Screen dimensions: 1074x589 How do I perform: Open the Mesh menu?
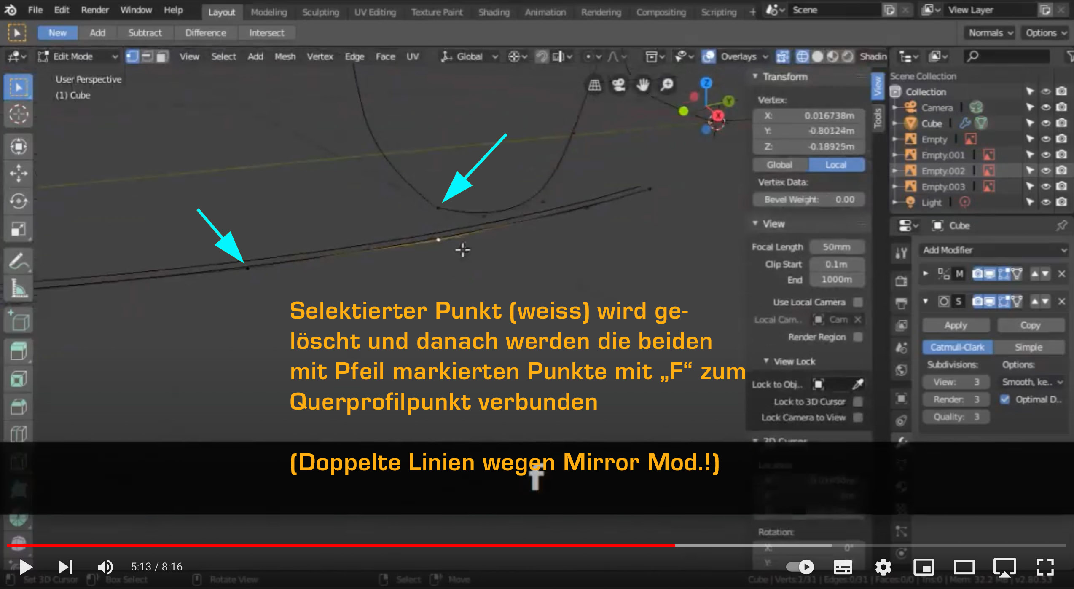point(285,56)
